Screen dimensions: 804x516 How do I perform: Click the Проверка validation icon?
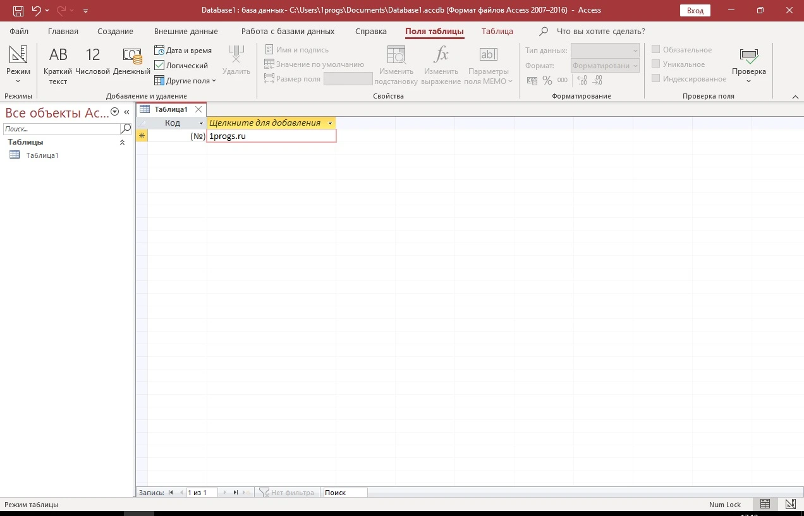click(749, 65)
